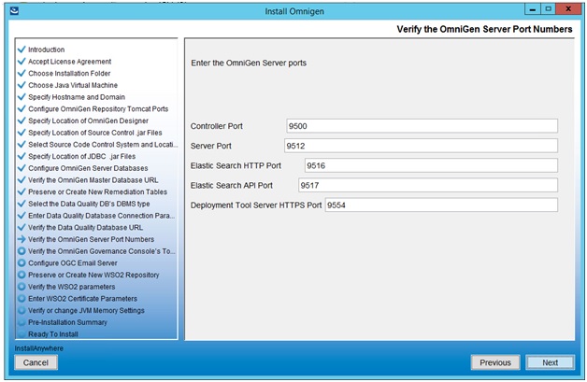Focus the Elastic Search HTTP Port field

[431, 165]
